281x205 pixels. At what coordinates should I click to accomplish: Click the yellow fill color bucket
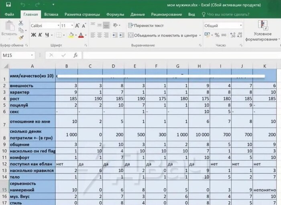coord(71,35)
